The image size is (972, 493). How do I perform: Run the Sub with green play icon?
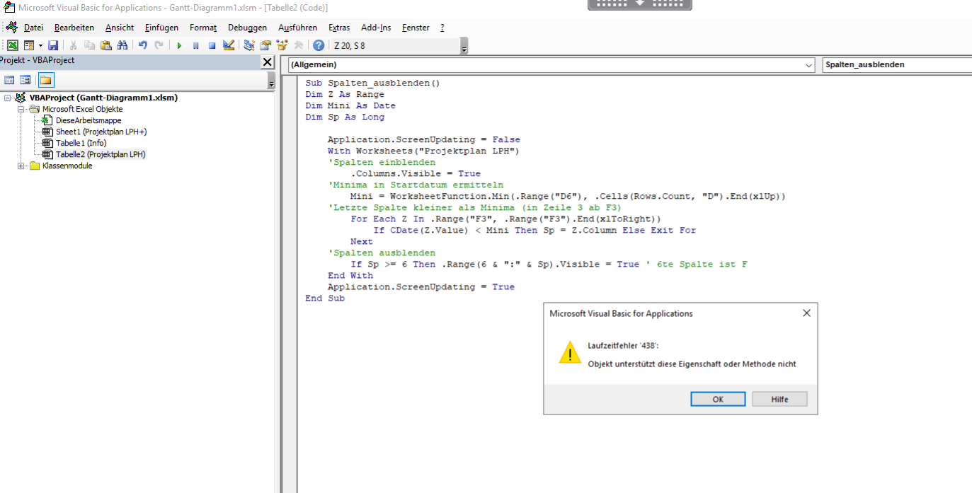coord(179,45)
